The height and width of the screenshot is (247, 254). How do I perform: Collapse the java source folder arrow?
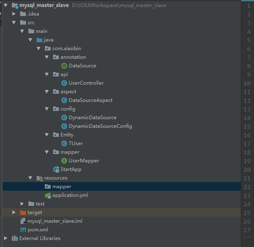coord(30,40)
